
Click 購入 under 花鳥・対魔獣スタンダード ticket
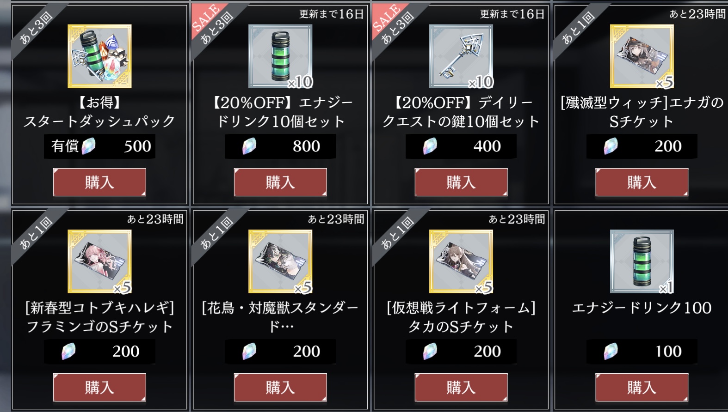280,388
